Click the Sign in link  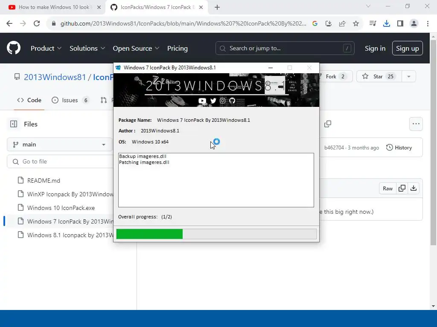375,49
